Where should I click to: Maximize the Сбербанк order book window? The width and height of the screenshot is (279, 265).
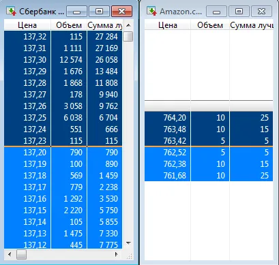pos(99,12)
